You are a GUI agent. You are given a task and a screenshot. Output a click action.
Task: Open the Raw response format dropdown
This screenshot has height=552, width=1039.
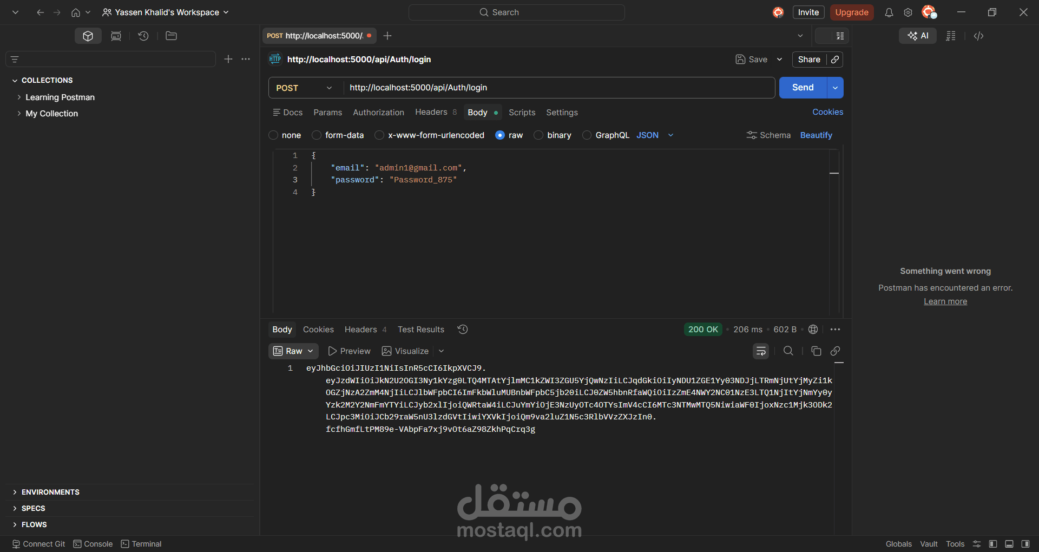pos(293,351)
